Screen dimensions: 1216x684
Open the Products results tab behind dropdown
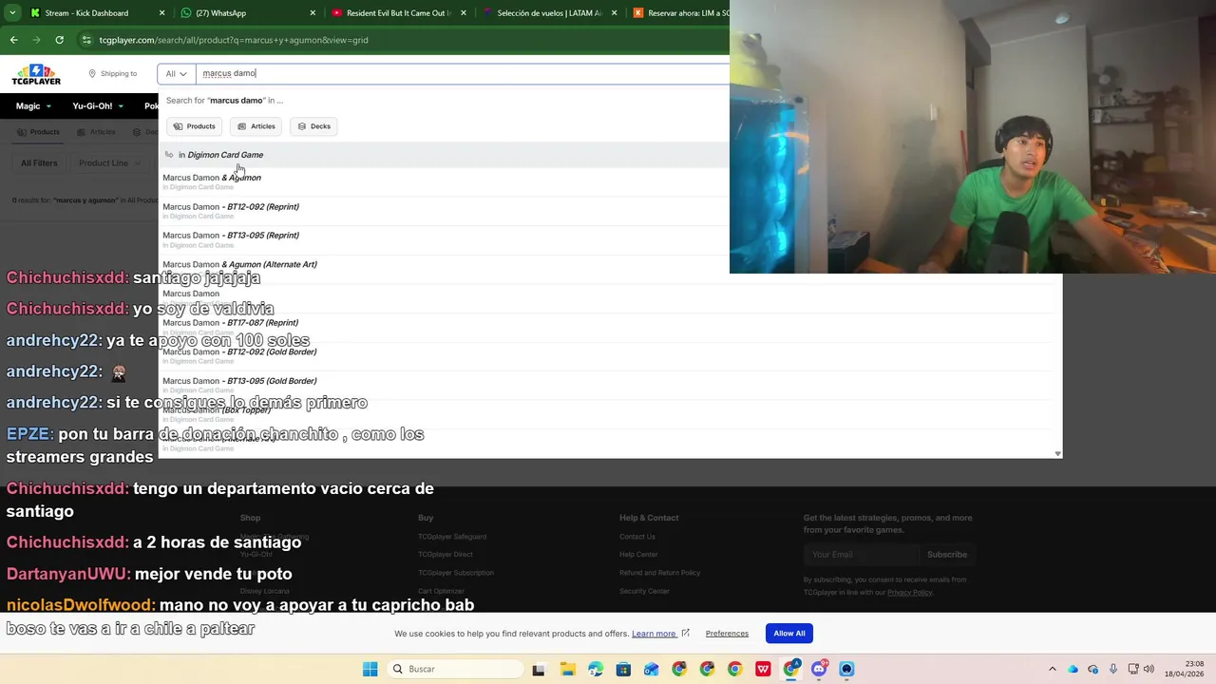[38, 132]
